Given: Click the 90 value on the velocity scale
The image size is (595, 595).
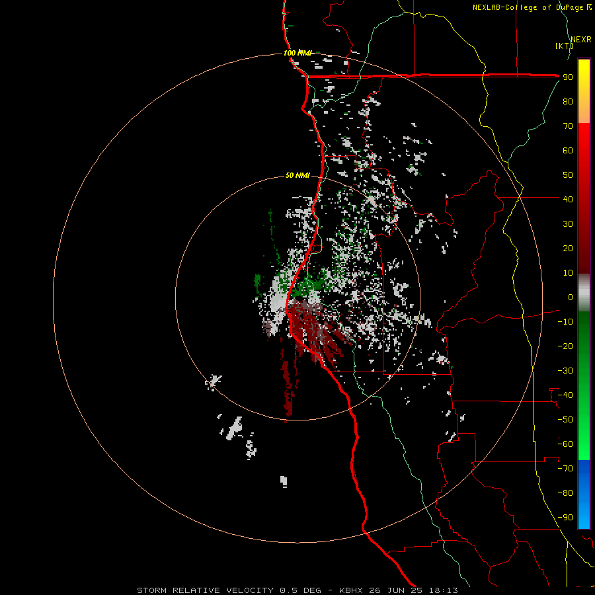Looking at the screenshot, I should tap(568, 77).
